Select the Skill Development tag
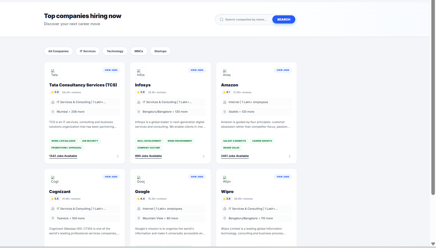This screenshot has height=248, width=436. 149,141
